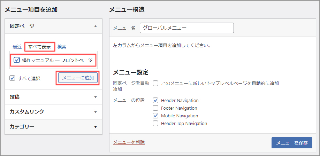Screen dimensions: 320x156
Task: Uncheck 操作マニュアル フロントページ checkbox
Action: [16, 60]
